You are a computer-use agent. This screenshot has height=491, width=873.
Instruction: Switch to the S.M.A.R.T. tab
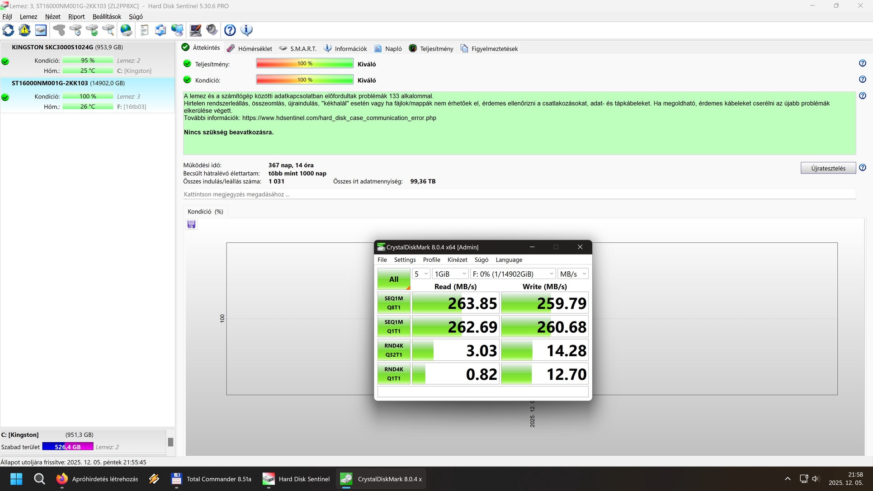tap(298, 48)
